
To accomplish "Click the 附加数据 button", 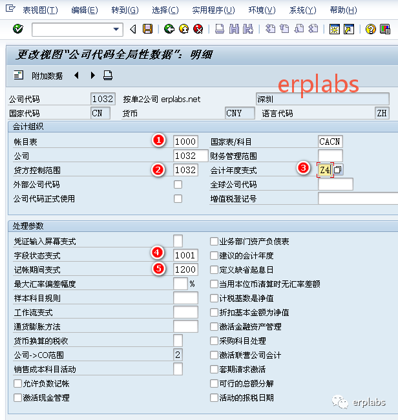I will pos(47,76).
